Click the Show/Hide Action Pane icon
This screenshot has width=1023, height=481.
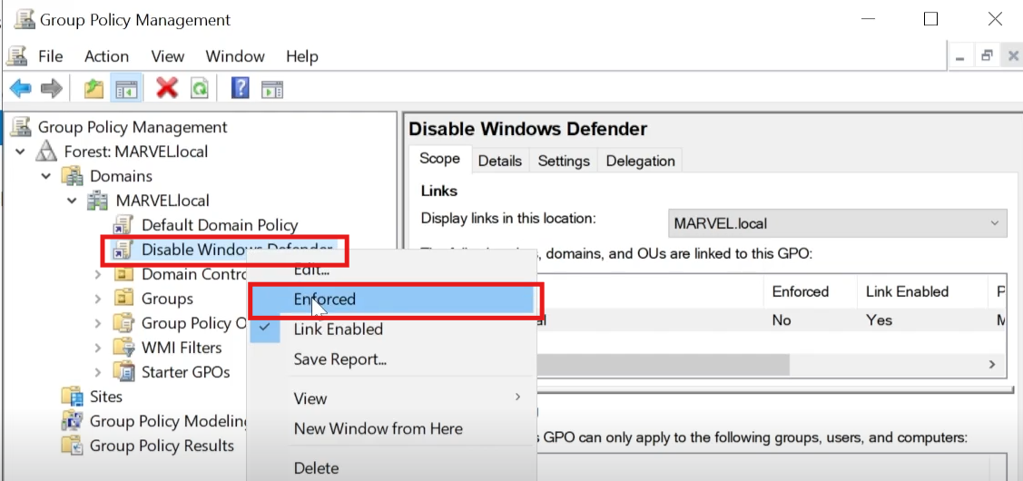(272, 89)
